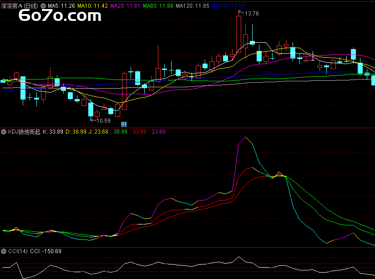Select the MA10: 11.42 label

coord(92,6)
